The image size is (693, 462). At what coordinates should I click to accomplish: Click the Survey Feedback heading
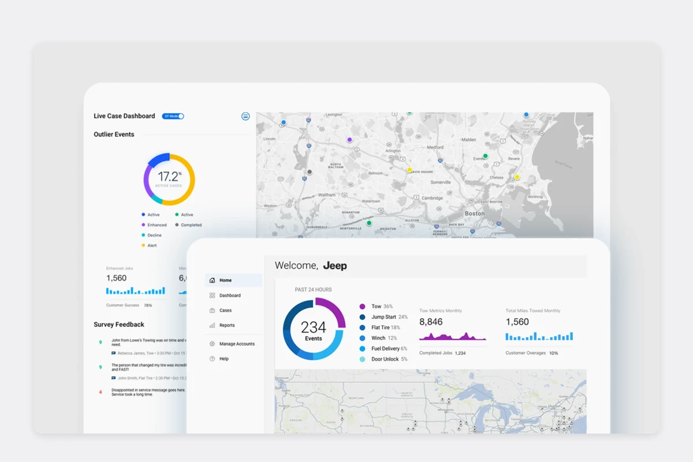click(x=119, y=325)
